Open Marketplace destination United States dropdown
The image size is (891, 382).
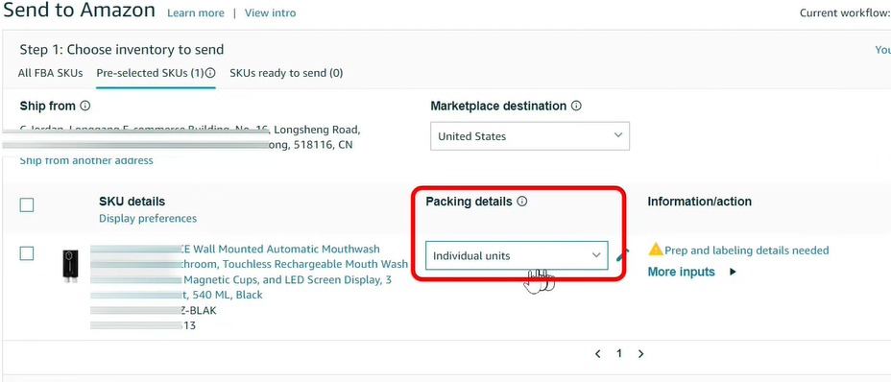(x=530, y=136)
